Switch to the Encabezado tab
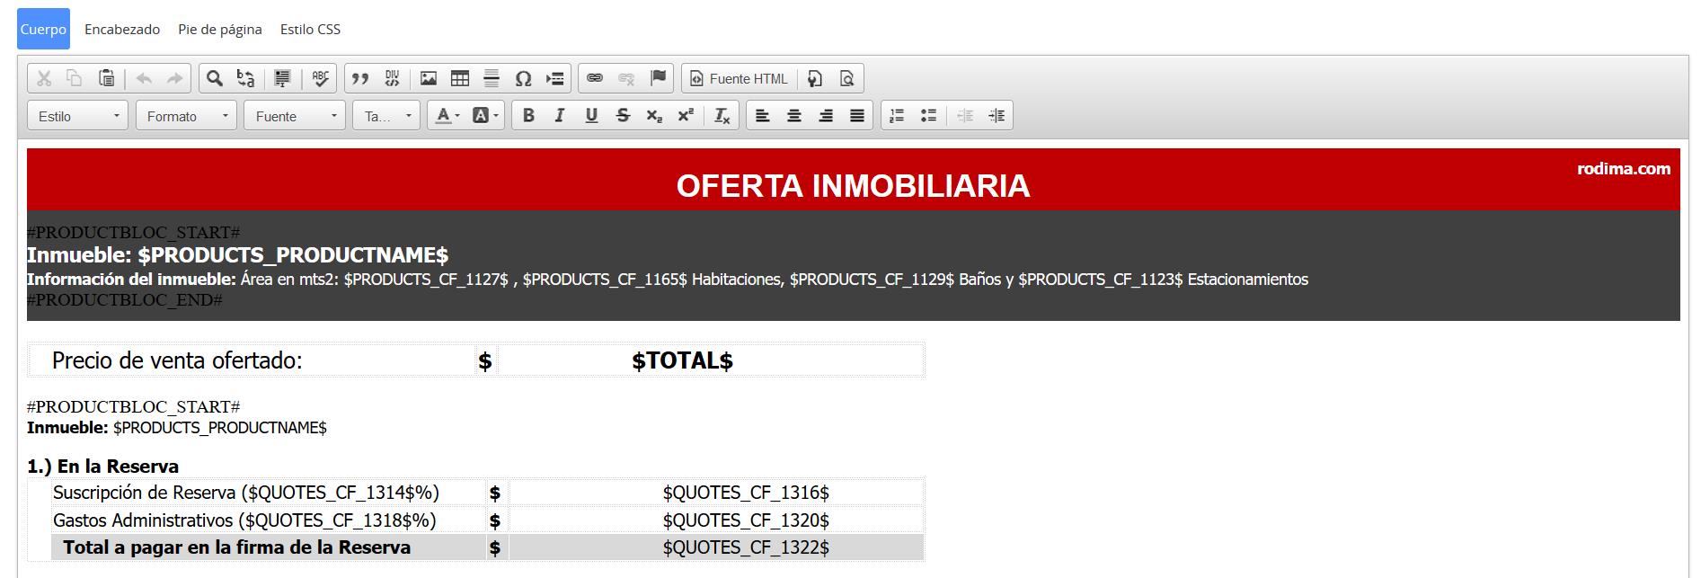The image size is (1701, 578). tap(122, 30)
